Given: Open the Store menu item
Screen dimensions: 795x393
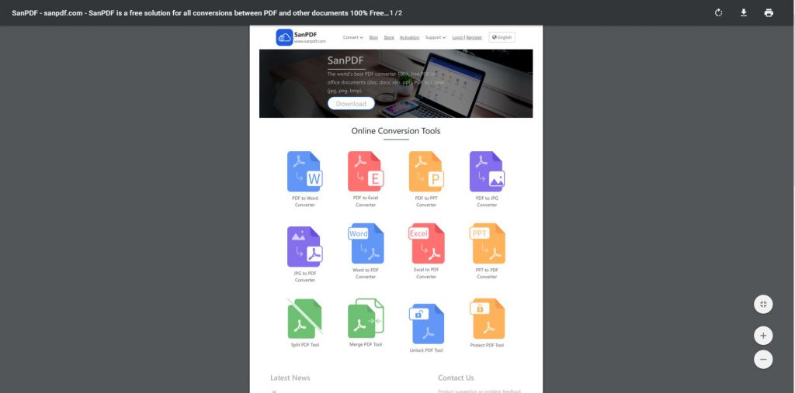Looking at the screenshot, I should point(389,37).
